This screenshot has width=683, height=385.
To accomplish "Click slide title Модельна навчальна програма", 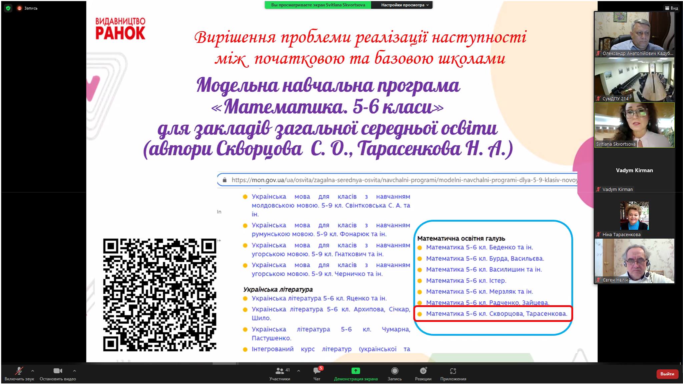I will pos(328,85).
